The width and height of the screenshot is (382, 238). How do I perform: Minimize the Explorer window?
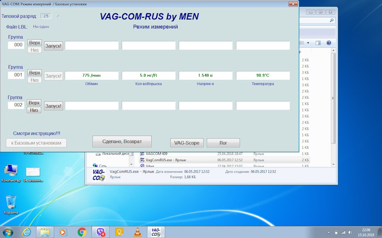point(311,12)
